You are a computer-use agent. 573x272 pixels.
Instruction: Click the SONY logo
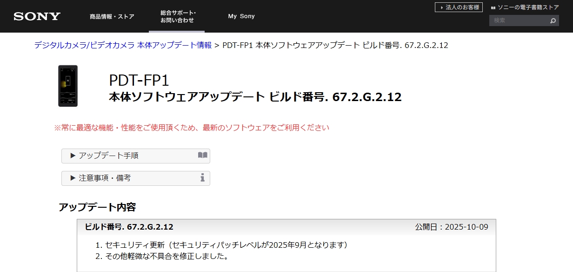point(37,17)
